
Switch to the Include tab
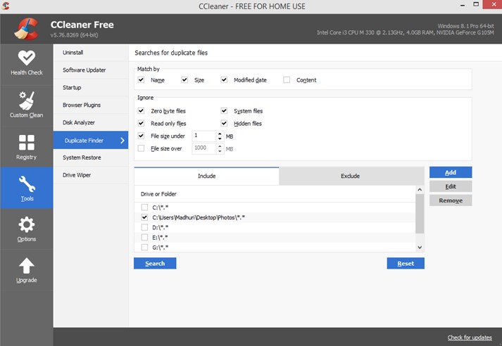pos(206,176)
